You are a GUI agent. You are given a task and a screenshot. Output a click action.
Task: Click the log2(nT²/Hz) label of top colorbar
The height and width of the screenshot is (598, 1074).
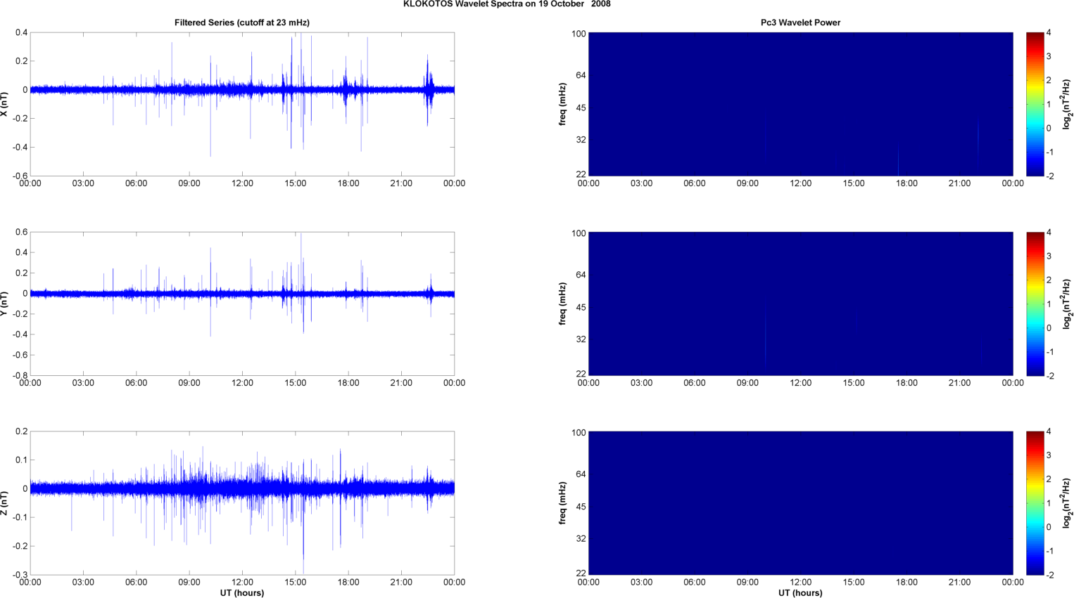tap(1067, 104)
